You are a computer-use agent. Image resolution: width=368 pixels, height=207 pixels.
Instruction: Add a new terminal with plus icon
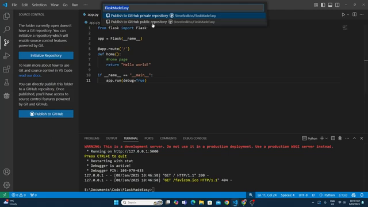pos(322,138)
